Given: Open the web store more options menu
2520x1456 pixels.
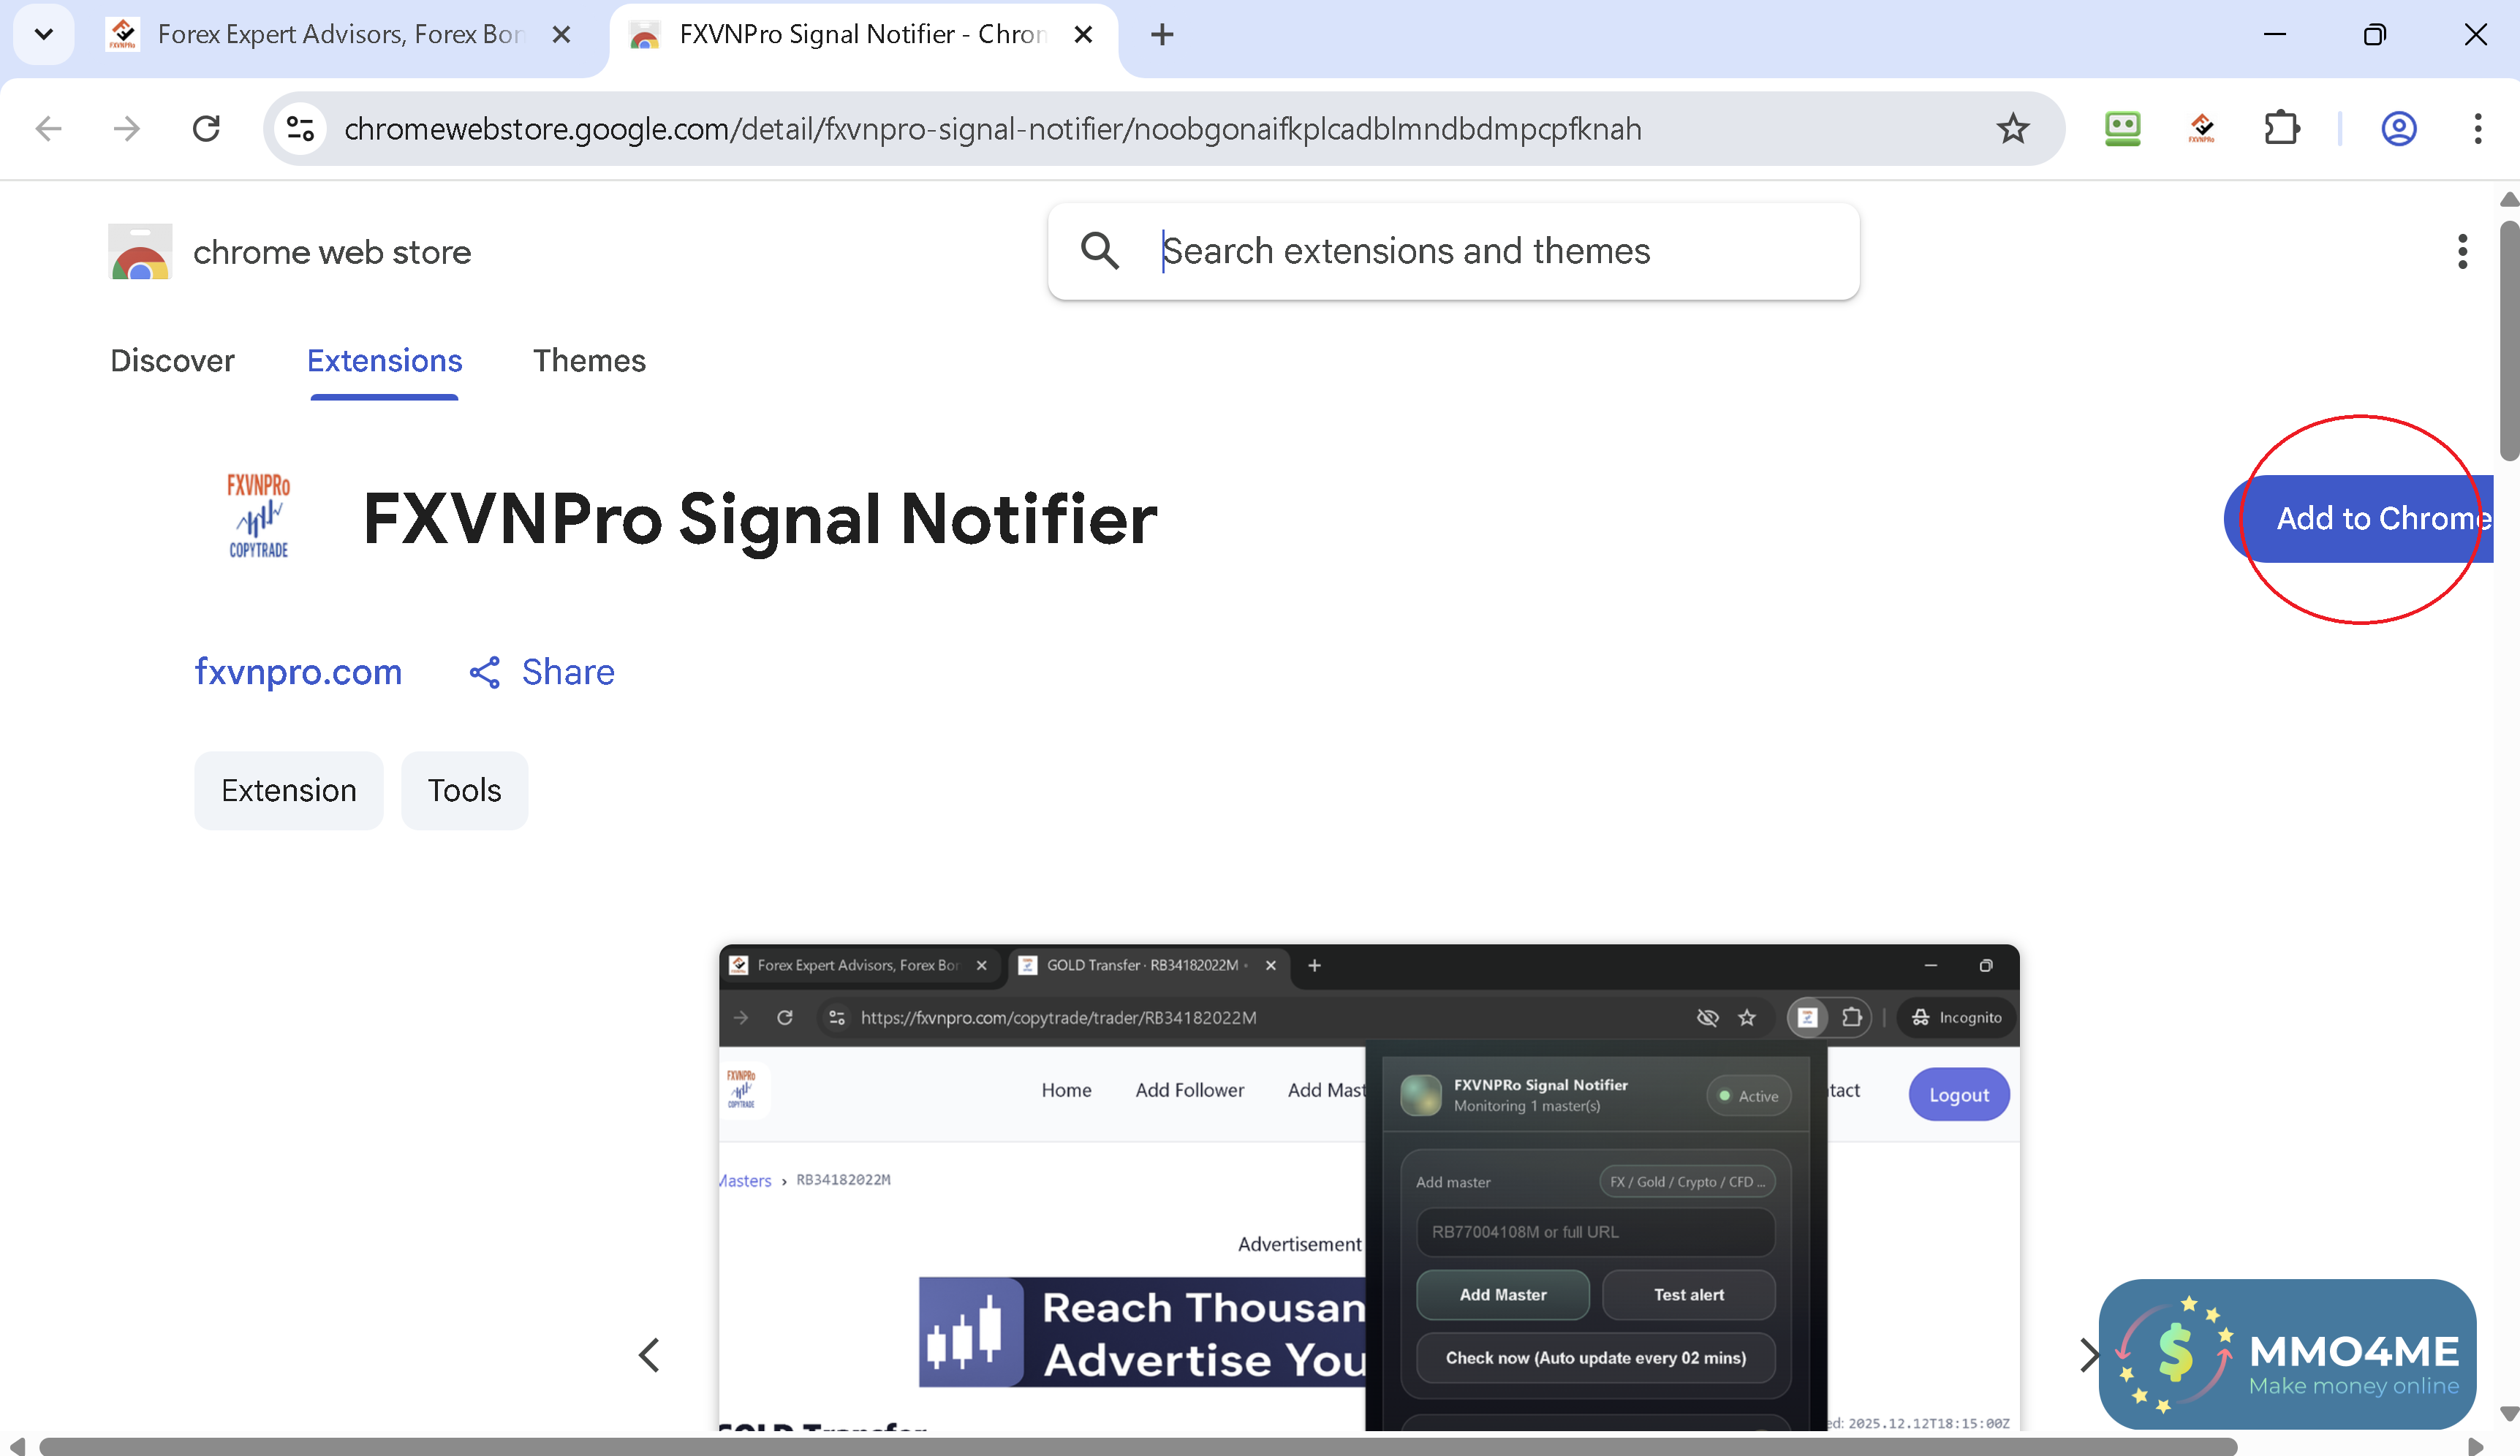Looking at the screenshot, I should tap(2462, 252).
